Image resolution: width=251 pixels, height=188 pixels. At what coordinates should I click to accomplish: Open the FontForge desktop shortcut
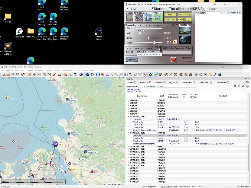[19, 31]
